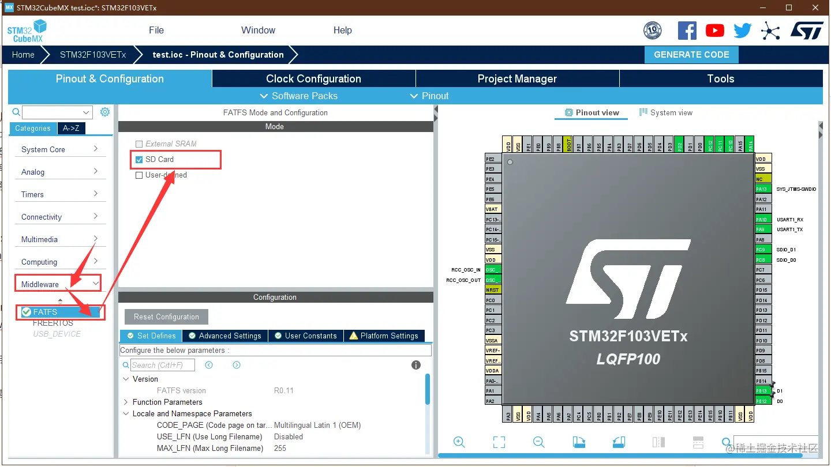Open the Pinout dropdown menu
Image resolution: width=831 pixels, height=467 pixels.
429,96
